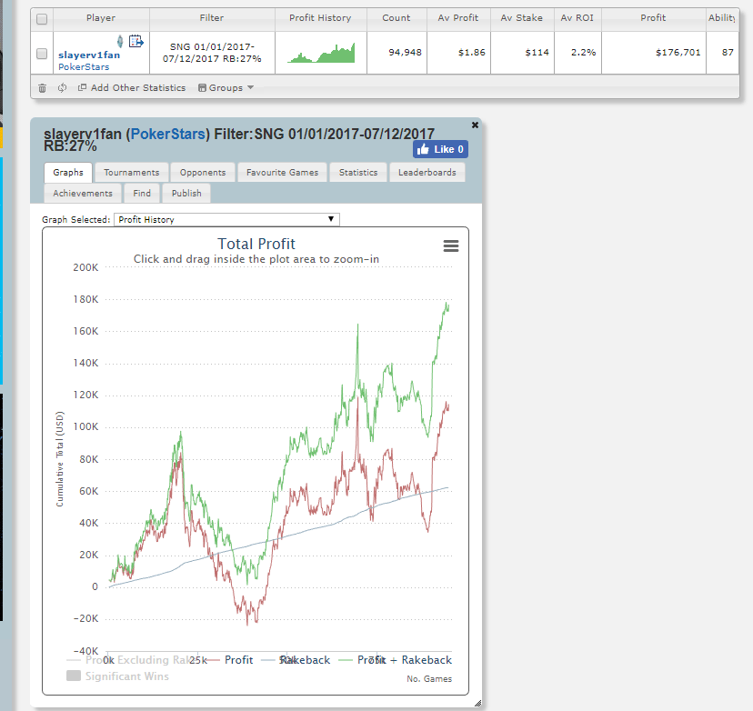Switch to the Leaderboards tab
Screen dimensions: 753x711
tap(427, 173)
